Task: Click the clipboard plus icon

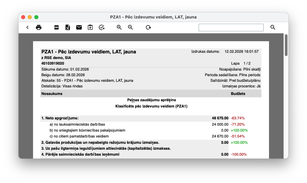Action: [x=90, y=27]
